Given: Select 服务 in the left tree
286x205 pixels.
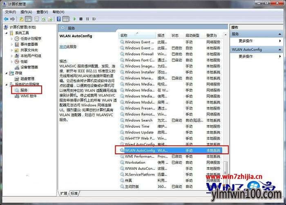Looking at the screenshot, I should 24,90.
